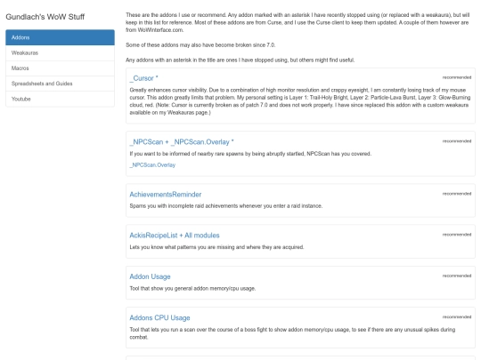Select the Addons sidebar item

61,37
